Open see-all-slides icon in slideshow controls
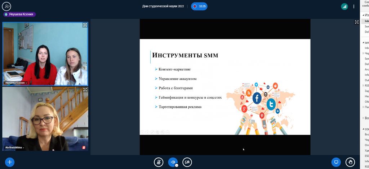The height and width of the screenshot is (169, 369). (x=157, y=132)
